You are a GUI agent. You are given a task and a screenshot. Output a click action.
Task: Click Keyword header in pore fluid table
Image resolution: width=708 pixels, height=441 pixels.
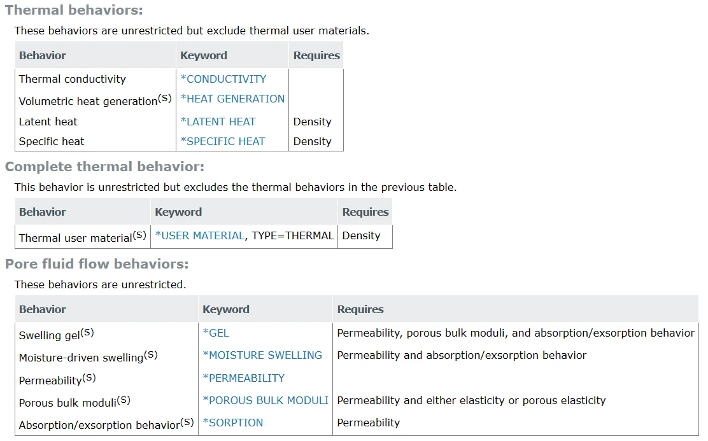(226, 309)
